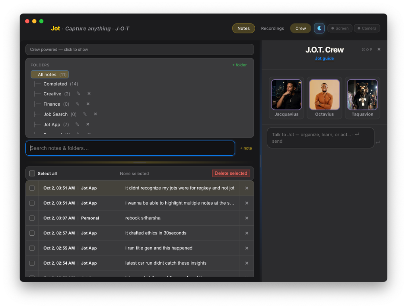Click the Talk to Jot message box
Viewport: 407px width, 308px height.
pos(321,138)
